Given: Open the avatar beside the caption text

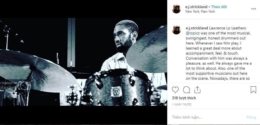Looking at the screenshot, I should 176,30.
